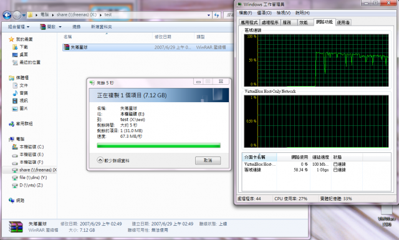This screenshot has height=240, width=399.
Task: Open the 圖片 library in the sidebar
Action: point(21,108)
